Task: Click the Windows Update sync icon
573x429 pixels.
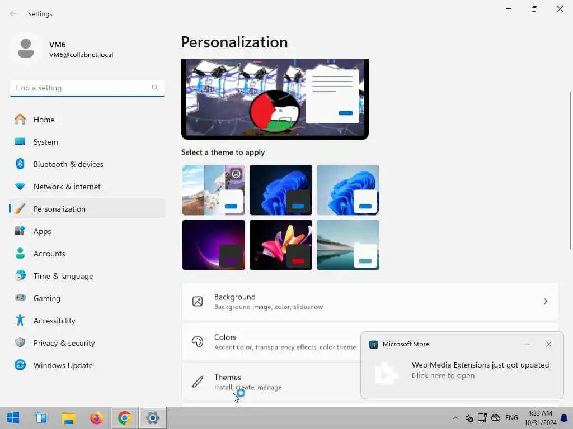Action: click(x=20, y=365)
